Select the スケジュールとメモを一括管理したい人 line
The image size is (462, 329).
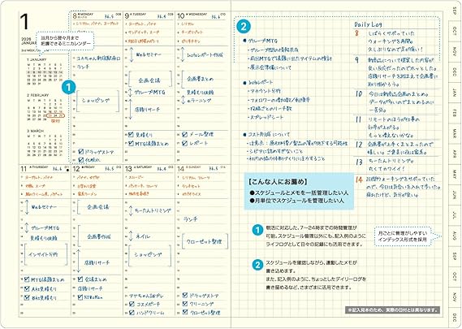(x=299, y=193)
